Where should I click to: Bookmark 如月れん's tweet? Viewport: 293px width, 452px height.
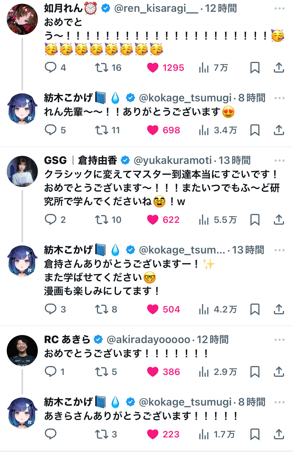coord(255,68)
